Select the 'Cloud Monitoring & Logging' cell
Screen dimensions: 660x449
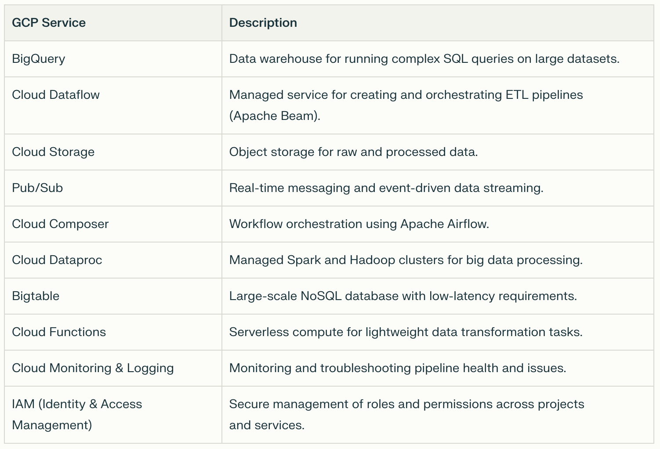click(x=113, y=368)
